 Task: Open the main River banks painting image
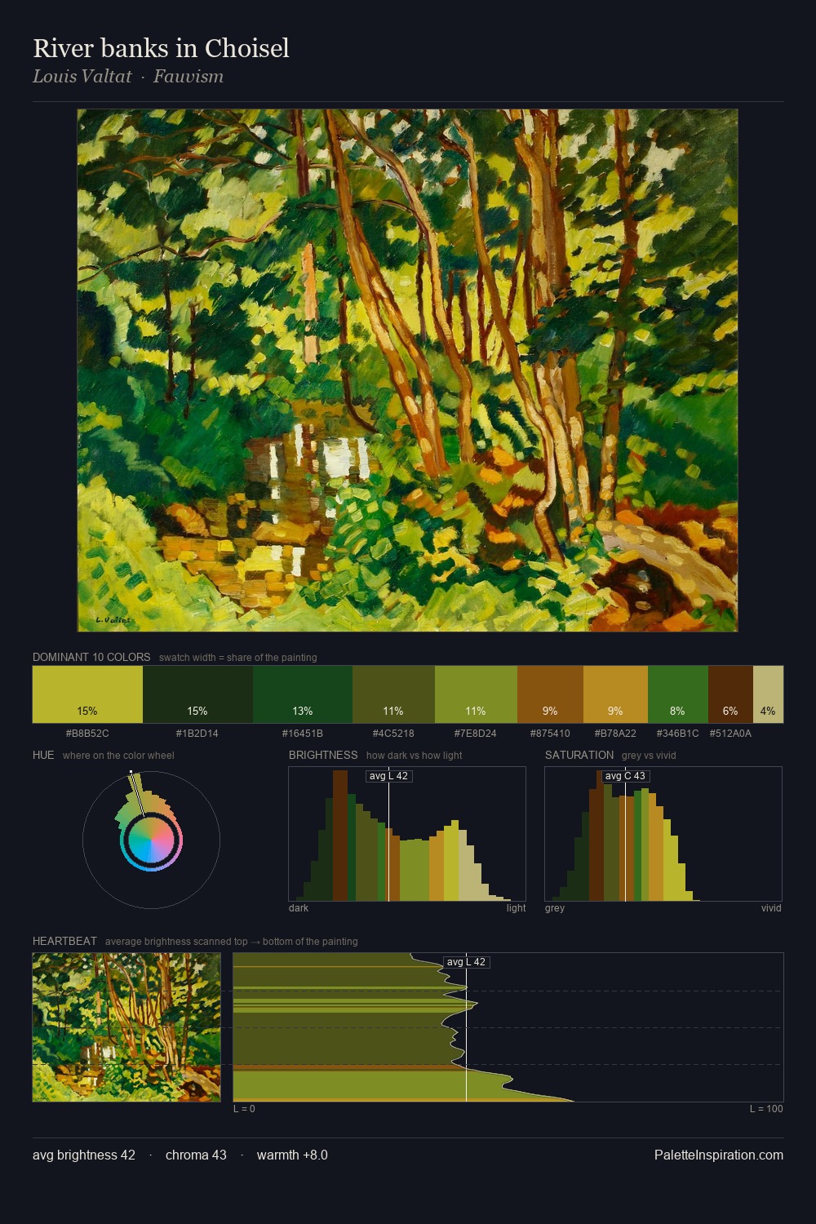coord(407,370)
